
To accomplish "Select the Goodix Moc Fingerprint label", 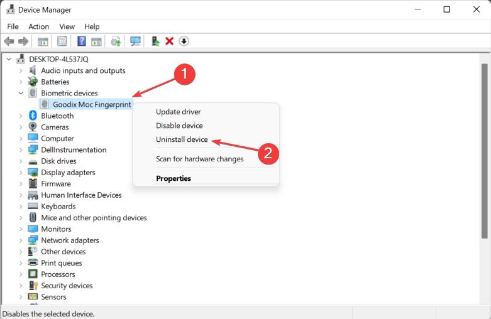I will [92, 104].
